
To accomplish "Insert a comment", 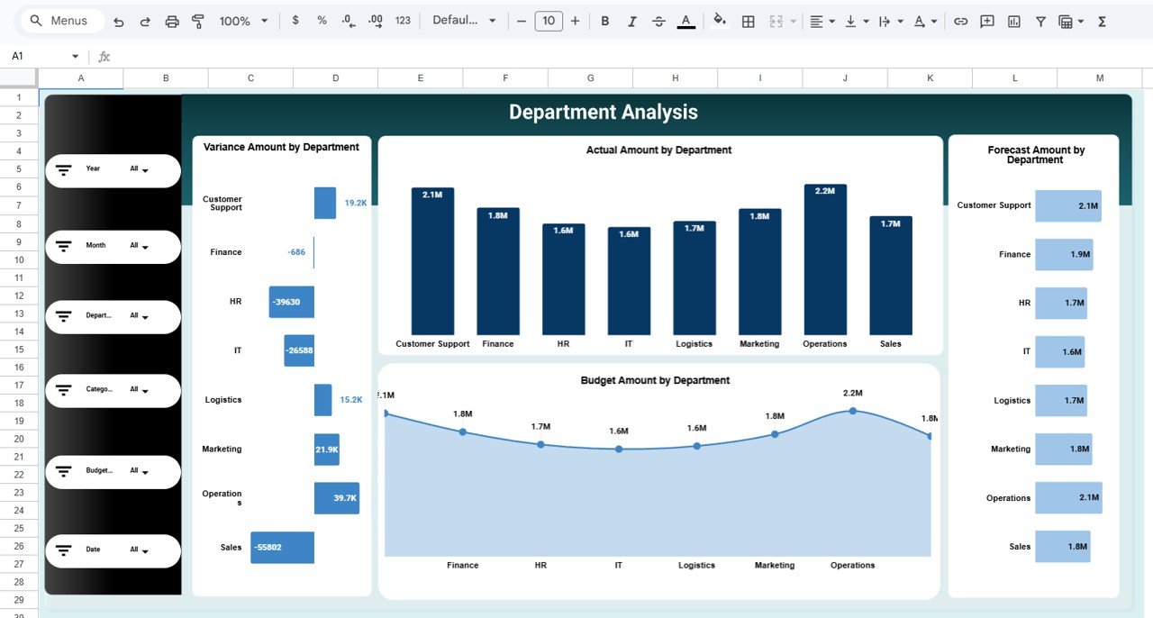I will point(986,20).
